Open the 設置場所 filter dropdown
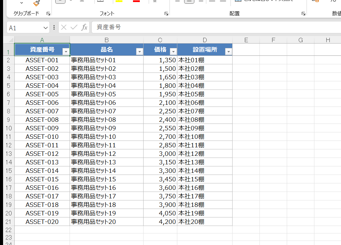Viewport: 341px width, 245px height. 228,52
